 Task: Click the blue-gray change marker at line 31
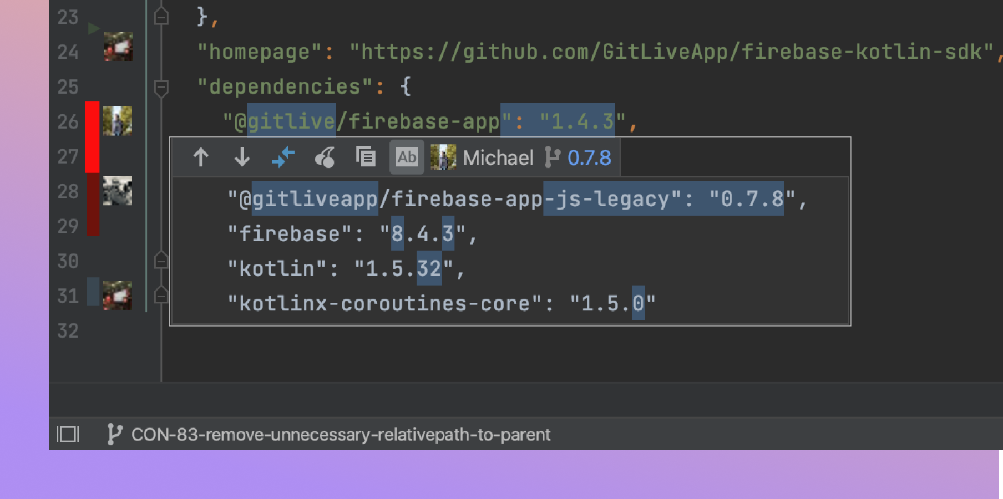93,292
